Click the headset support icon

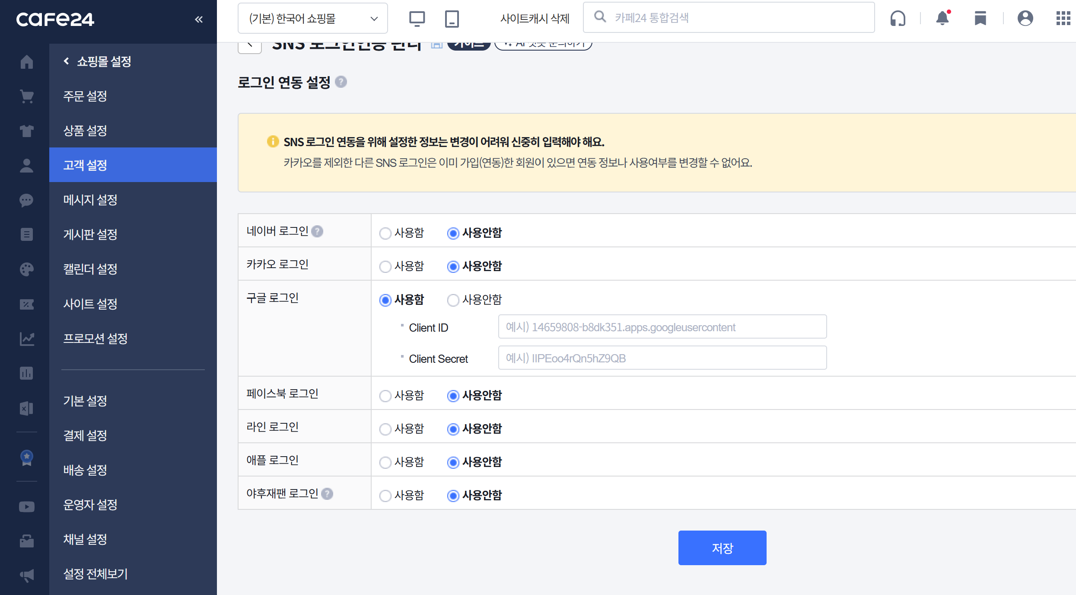click(898, 19)
